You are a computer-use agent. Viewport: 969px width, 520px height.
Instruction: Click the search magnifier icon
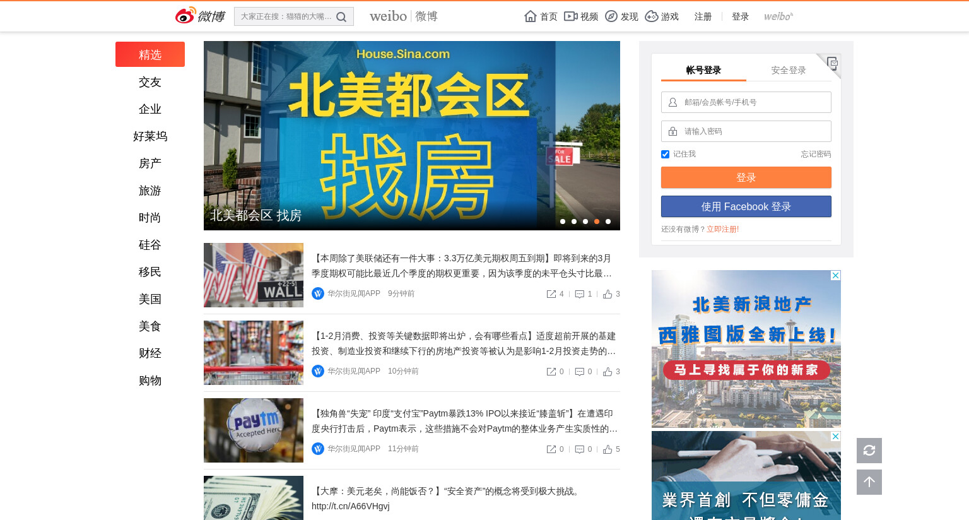click(341, 17)
